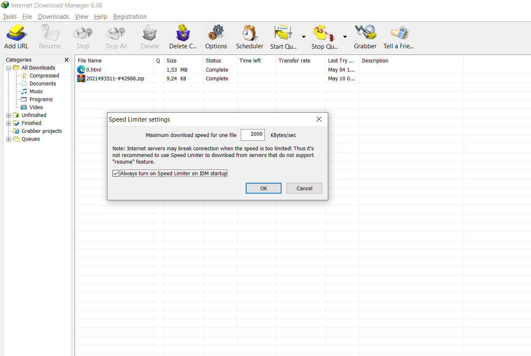The width and height of the screenshot is (531, 356).
Task: Confirm Speed Limiter settings with OK
Action: click(264, 188)
